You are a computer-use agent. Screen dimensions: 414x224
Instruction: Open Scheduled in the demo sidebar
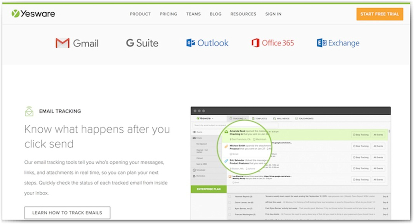click(199, 170)
